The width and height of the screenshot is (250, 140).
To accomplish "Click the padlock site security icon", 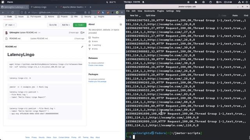I will pyautogui.click(x=25, y=12).
